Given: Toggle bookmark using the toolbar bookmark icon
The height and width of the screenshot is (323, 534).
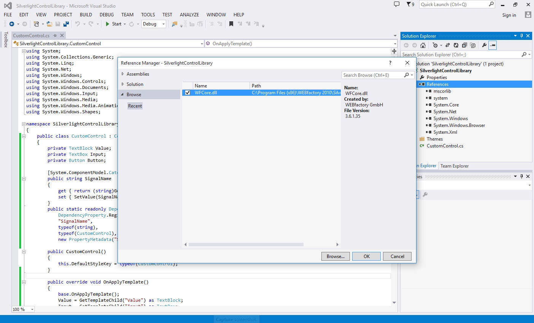Looking at the screenshot, I should coord(231,24).
